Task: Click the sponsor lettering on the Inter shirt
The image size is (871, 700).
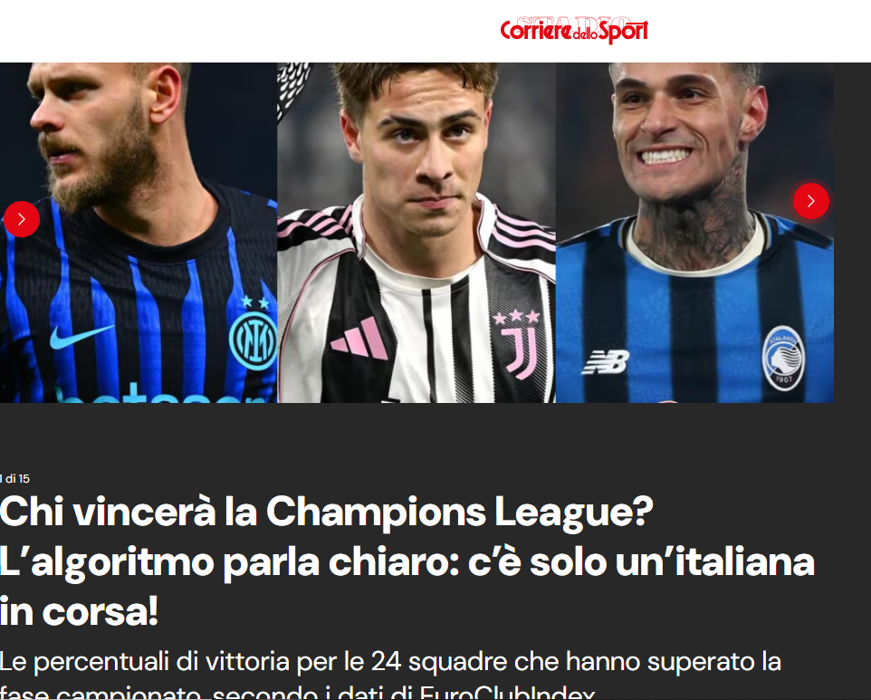Action: (x=161, y=392)
